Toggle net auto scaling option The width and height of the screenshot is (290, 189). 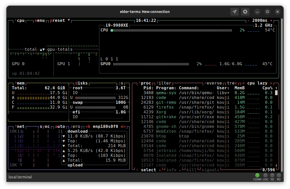[x=60, y=127]
